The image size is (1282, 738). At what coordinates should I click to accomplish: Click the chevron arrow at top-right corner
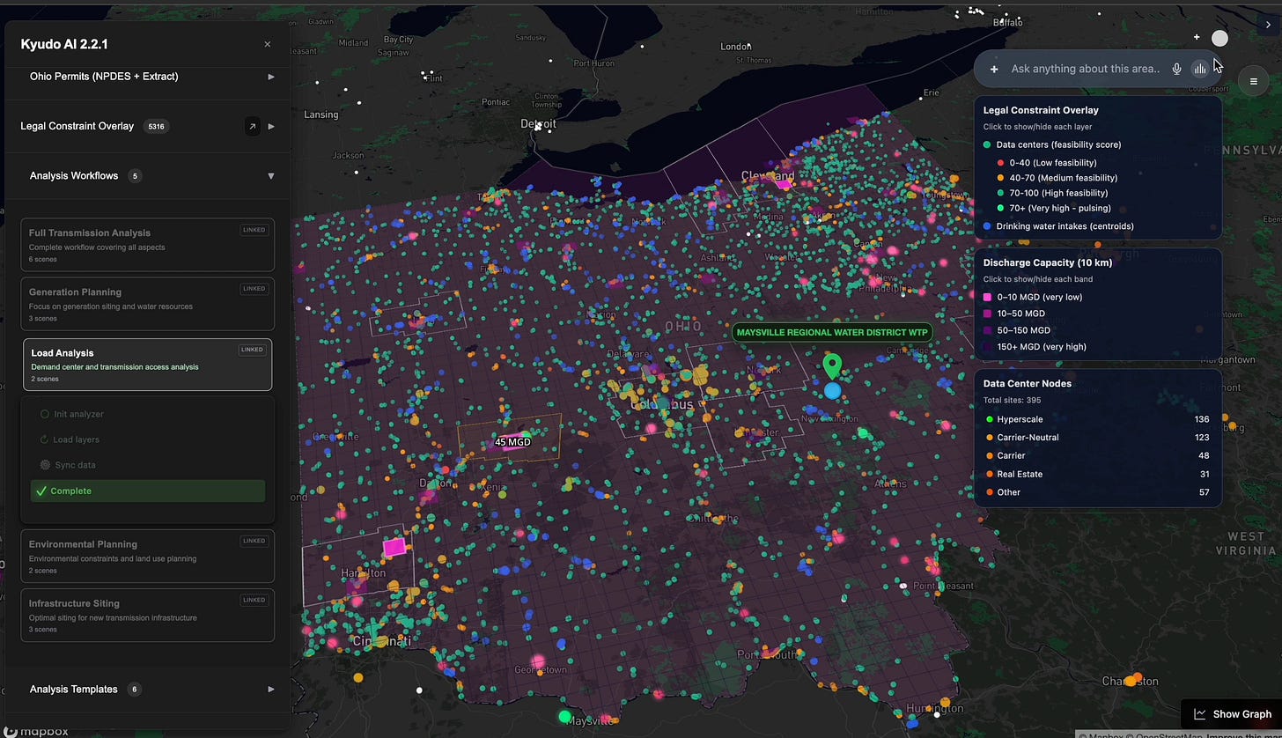(1268, 25)
